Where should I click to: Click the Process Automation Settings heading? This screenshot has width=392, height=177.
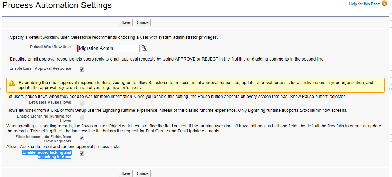tap(57, 5)
